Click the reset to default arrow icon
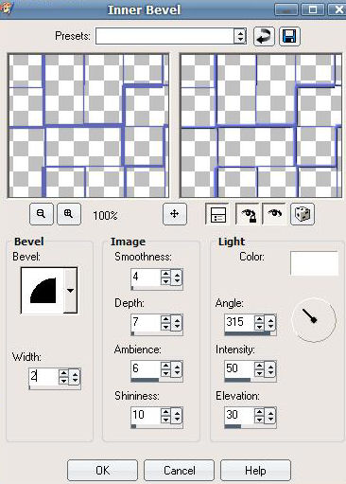Screen dimensions: 346x484 (264, 36)
